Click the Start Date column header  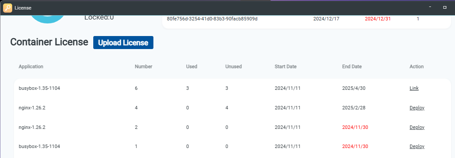coord(285,66)
